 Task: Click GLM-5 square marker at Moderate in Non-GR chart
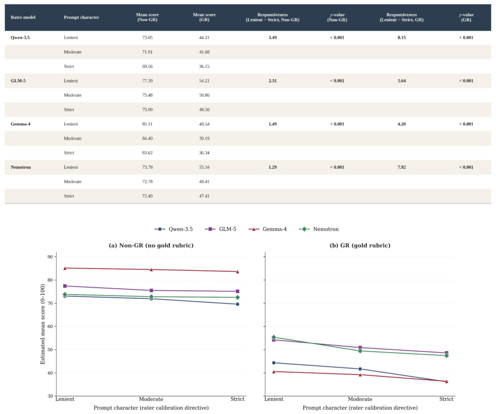tap(151, 290)
